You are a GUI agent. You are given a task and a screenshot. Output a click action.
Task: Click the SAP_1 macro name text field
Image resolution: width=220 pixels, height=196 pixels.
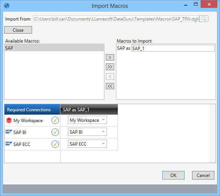[x=173, y=48]
